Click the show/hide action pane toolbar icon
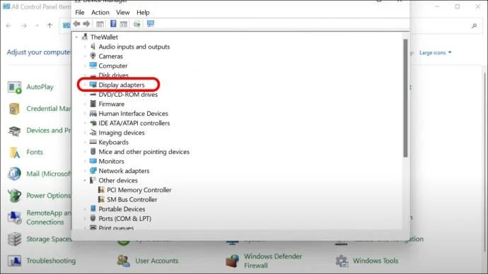 tap(124, 24)
